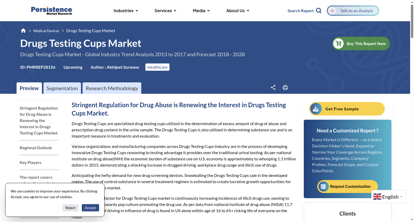Viewport: 414px width, 222px height.
Task: Expand the Industries menu
Action: tap(126, 11)
